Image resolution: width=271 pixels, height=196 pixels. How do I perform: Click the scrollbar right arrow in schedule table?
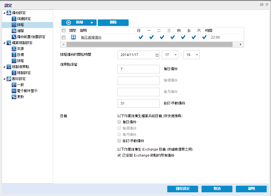241,45
